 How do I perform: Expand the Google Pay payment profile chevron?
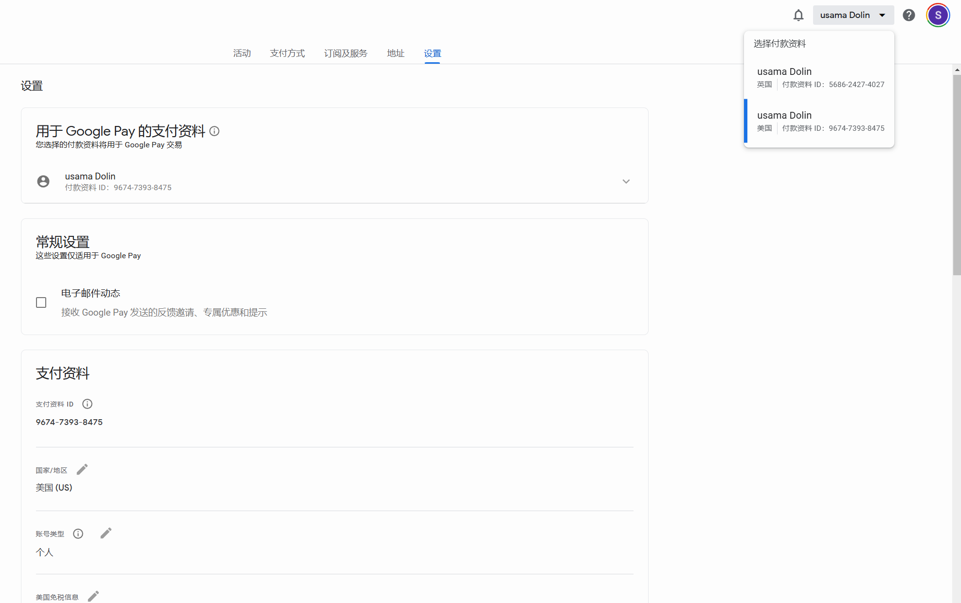626,181
